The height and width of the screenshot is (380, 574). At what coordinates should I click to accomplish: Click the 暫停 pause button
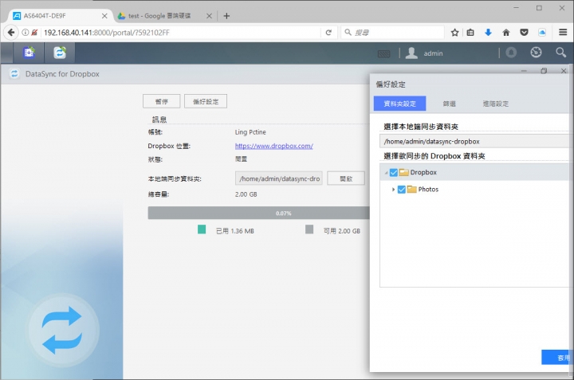pos(161,101)
